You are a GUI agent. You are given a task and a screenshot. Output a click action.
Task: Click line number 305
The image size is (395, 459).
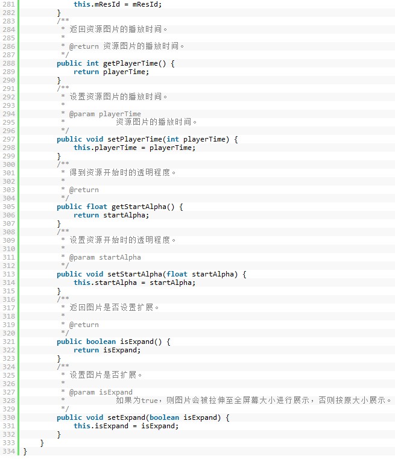(8, 207)
